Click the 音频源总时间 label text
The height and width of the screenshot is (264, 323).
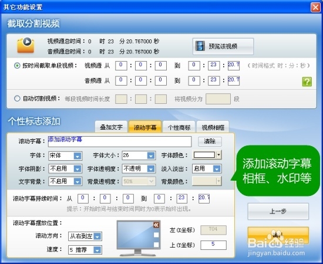click(66, 51)
